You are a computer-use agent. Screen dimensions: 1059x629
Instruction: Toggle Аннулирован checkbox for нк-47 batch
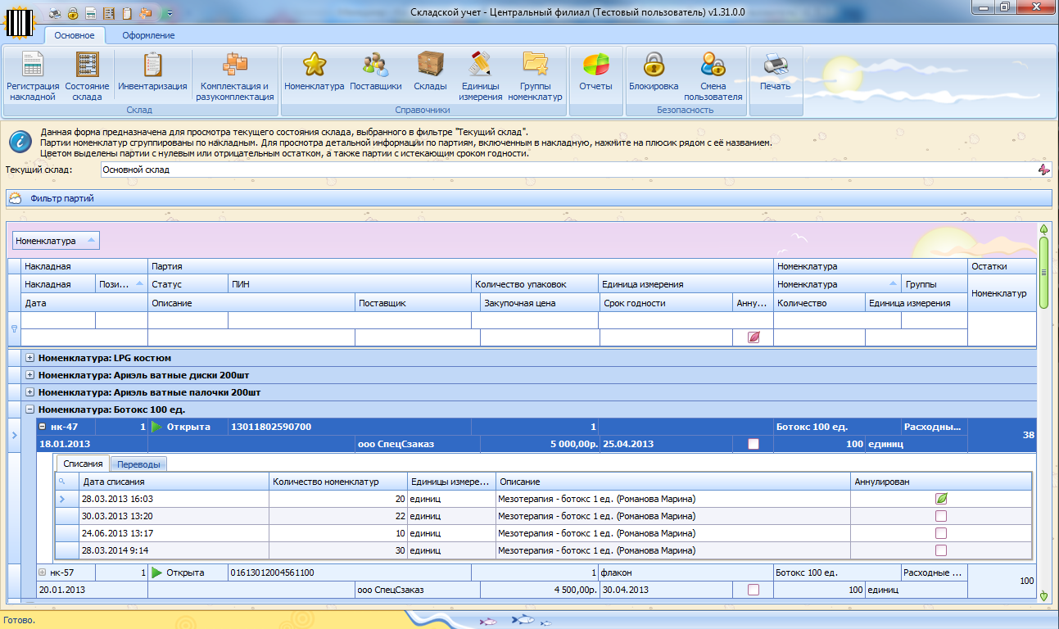click(x=754, y=444)
